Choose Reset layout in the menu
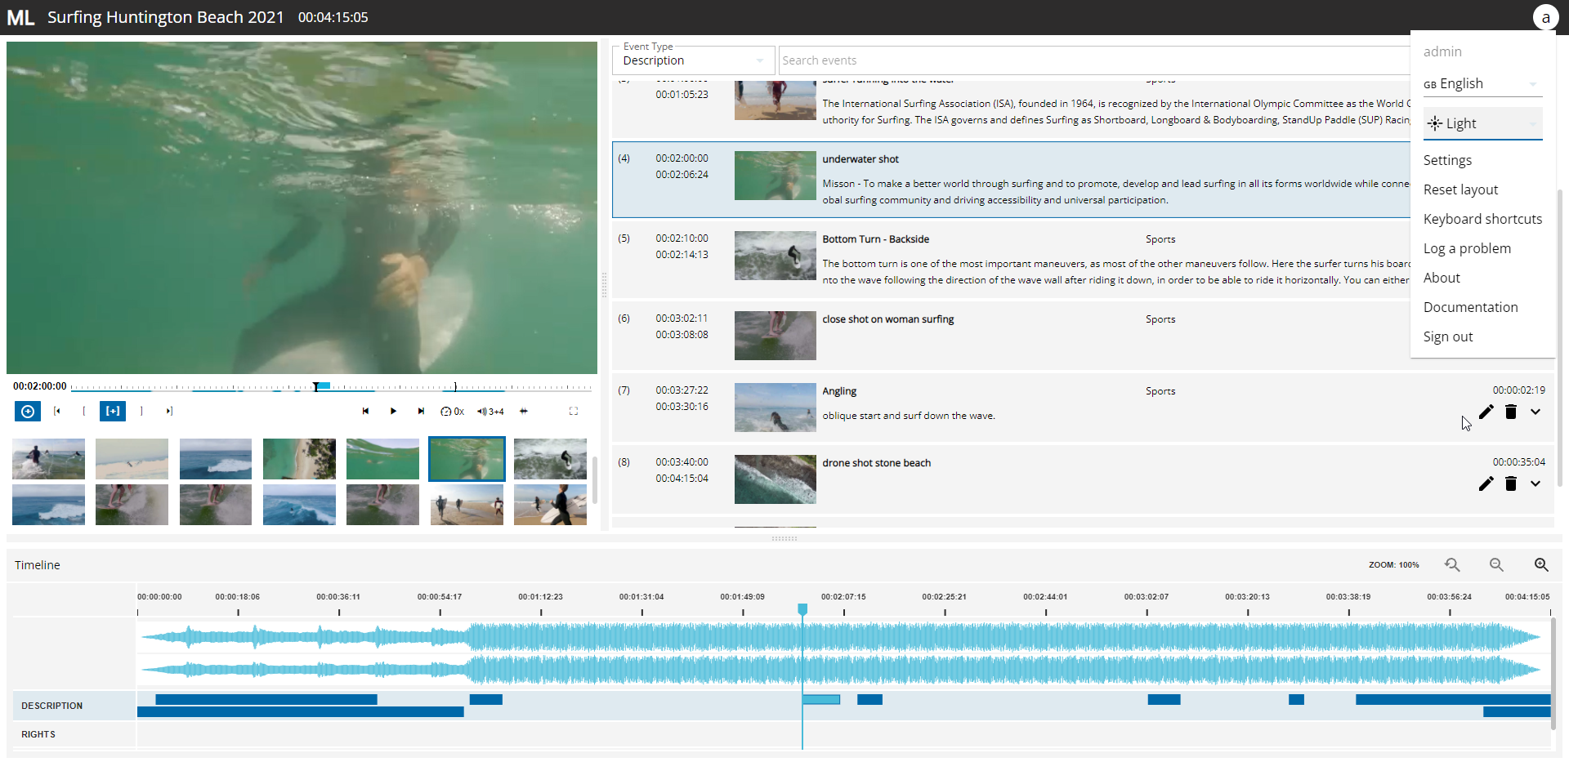The image size is (1569, 762). click(1460, 189)
